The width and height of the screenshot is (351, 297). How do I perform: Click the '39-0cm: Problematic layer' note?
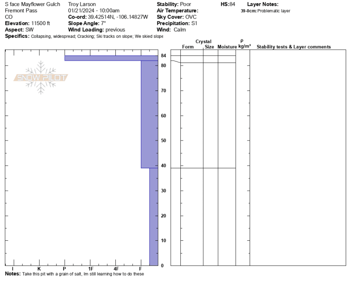click(x=265, y=11)
